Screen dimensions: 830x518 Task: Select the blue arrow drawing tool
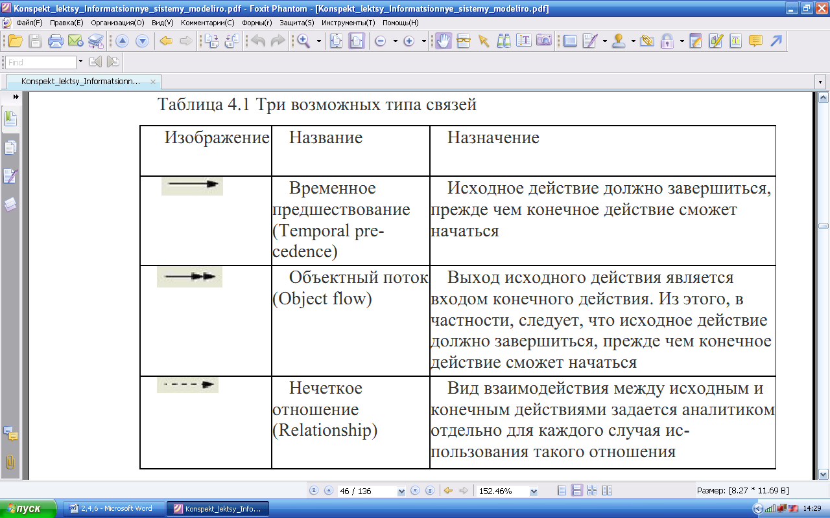776,41
